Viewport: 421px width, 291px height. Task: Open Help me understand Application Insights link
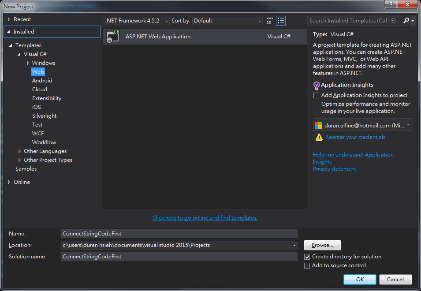tap(353, 158)
